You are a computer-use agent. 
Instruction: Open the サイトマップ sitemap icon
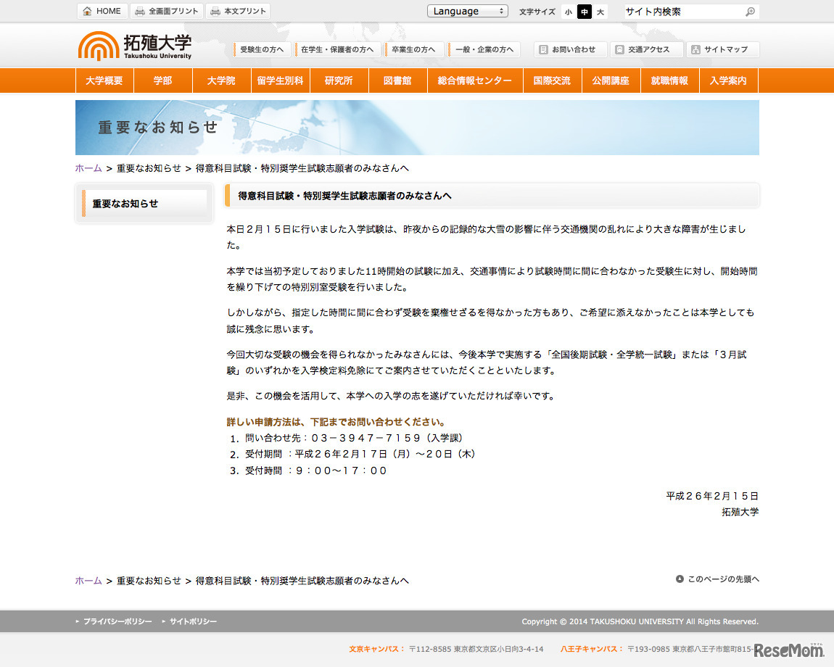coord(698,49)
